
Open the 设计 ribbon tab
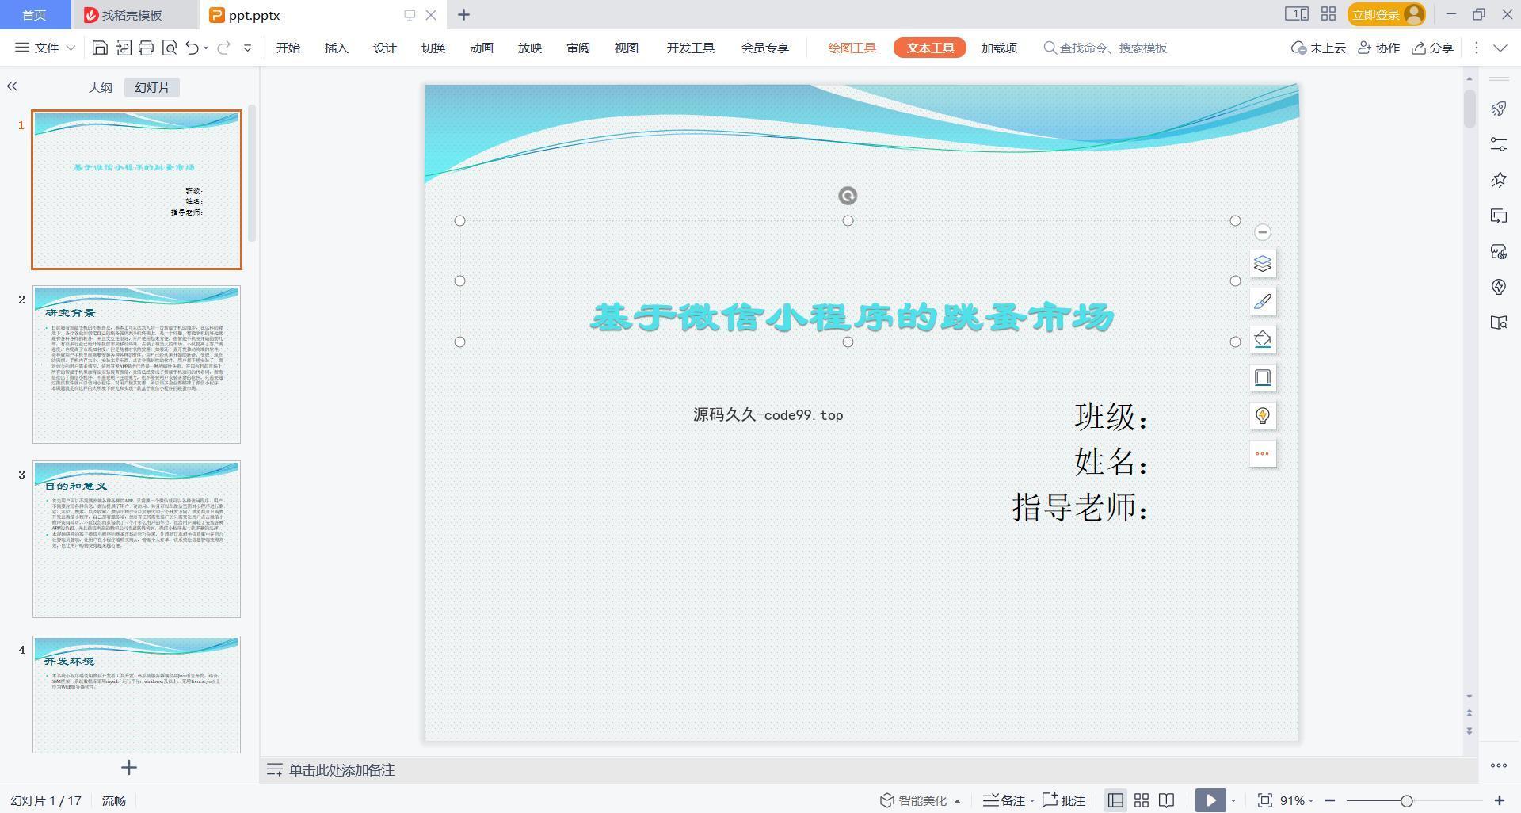(x=385, y=48)
